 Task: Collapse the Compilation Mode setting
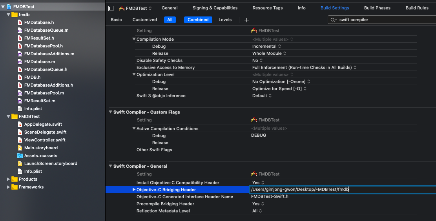coord(134,39)
